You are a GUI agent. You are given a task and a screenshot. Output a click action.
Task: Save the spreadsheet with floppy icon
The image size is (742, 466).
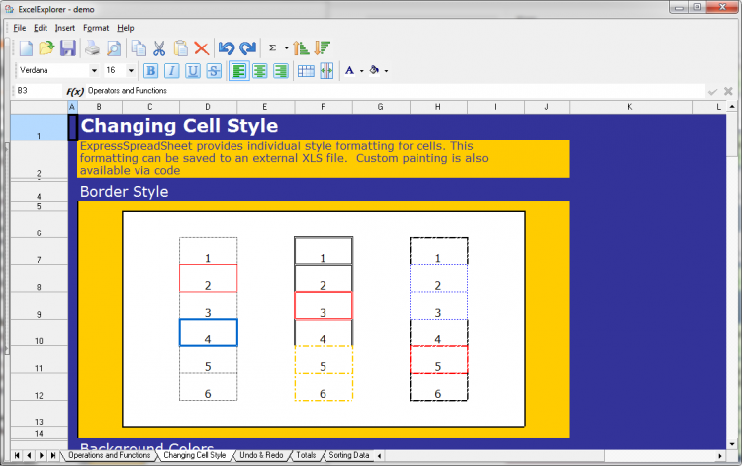click(x=67, y=47)
